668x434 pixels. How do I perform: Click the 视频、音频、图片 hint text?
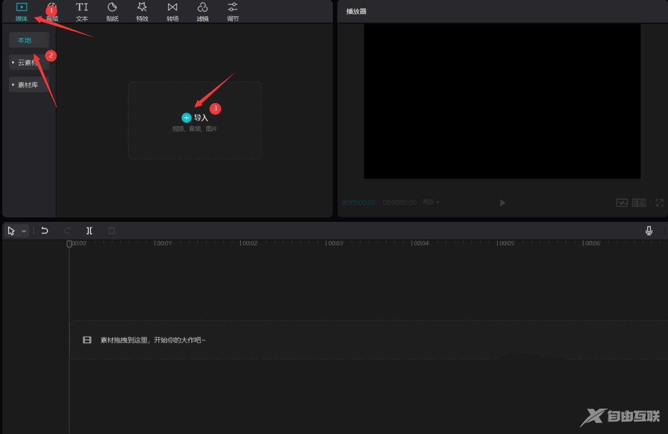[x=195, y=129]
